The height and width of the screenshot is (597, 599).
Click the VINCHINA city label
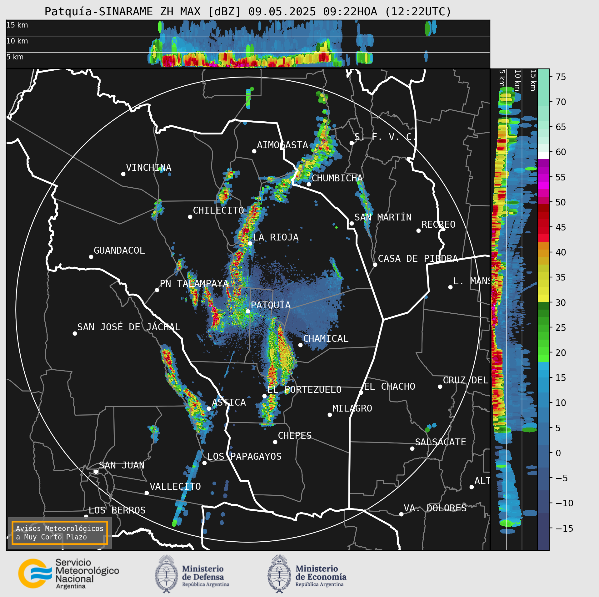click(149, 167)
